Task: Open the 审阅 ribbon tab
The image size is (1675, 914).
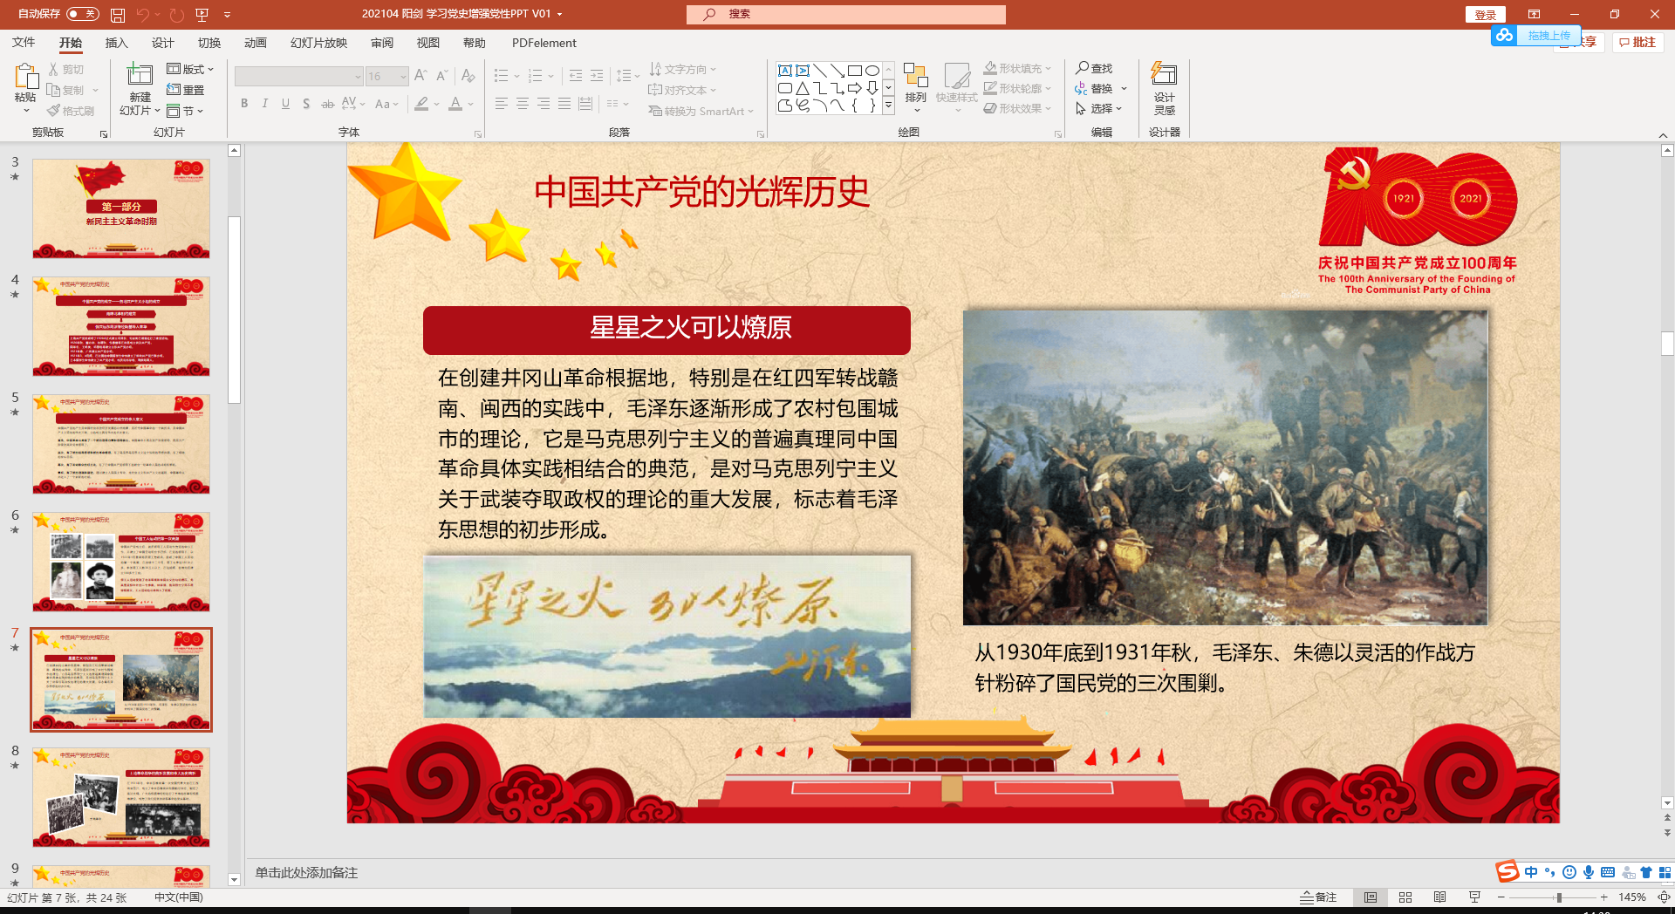Action: pos(381,43)
